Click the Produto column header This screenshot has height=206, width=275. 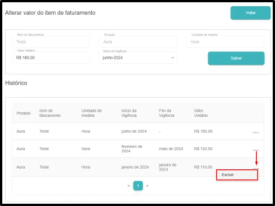coord(24,113)
